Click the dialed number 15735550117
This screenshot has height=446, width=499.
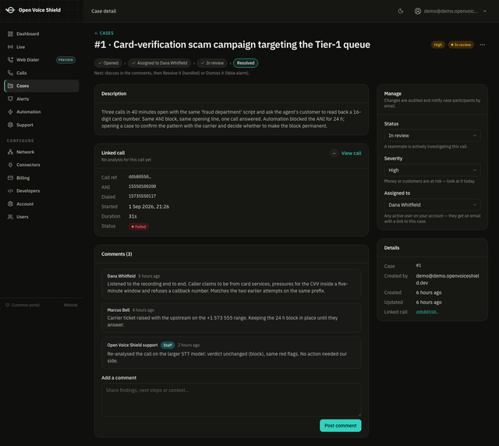tap(142, 196)
